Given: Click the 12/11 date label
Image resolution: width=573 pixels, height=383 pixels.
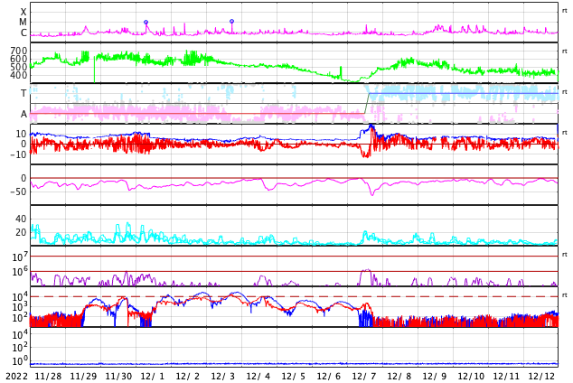Looking at the screenshot, I should click(506, 377).
